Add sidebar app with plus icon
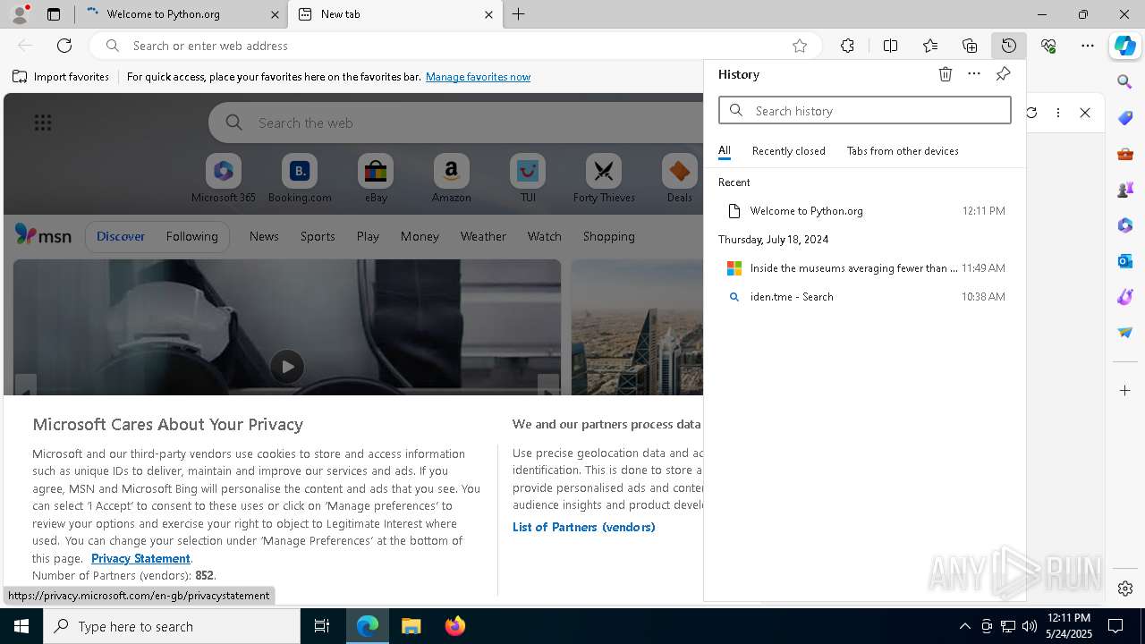 1125,390
